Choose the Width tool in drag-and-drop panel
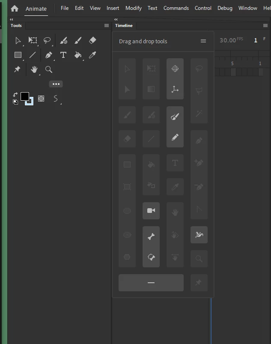This screenshot has width=271, height=344. (x=199, y=235)
